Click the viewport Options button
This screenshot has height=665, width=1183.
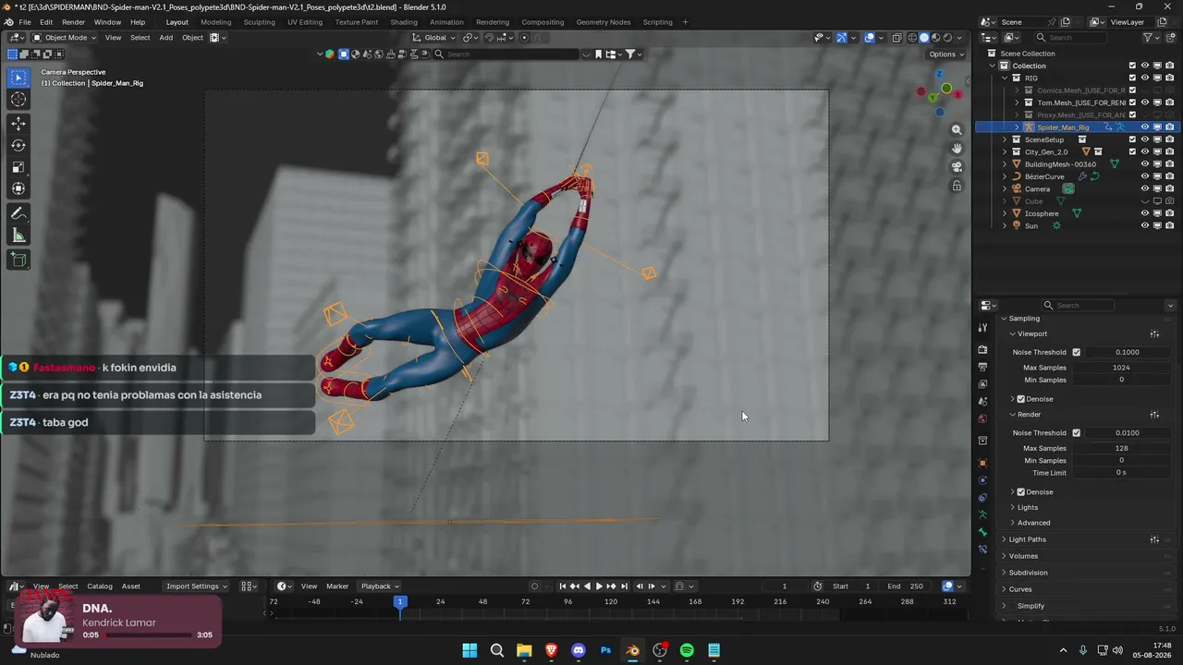click(x=945, y=54)
